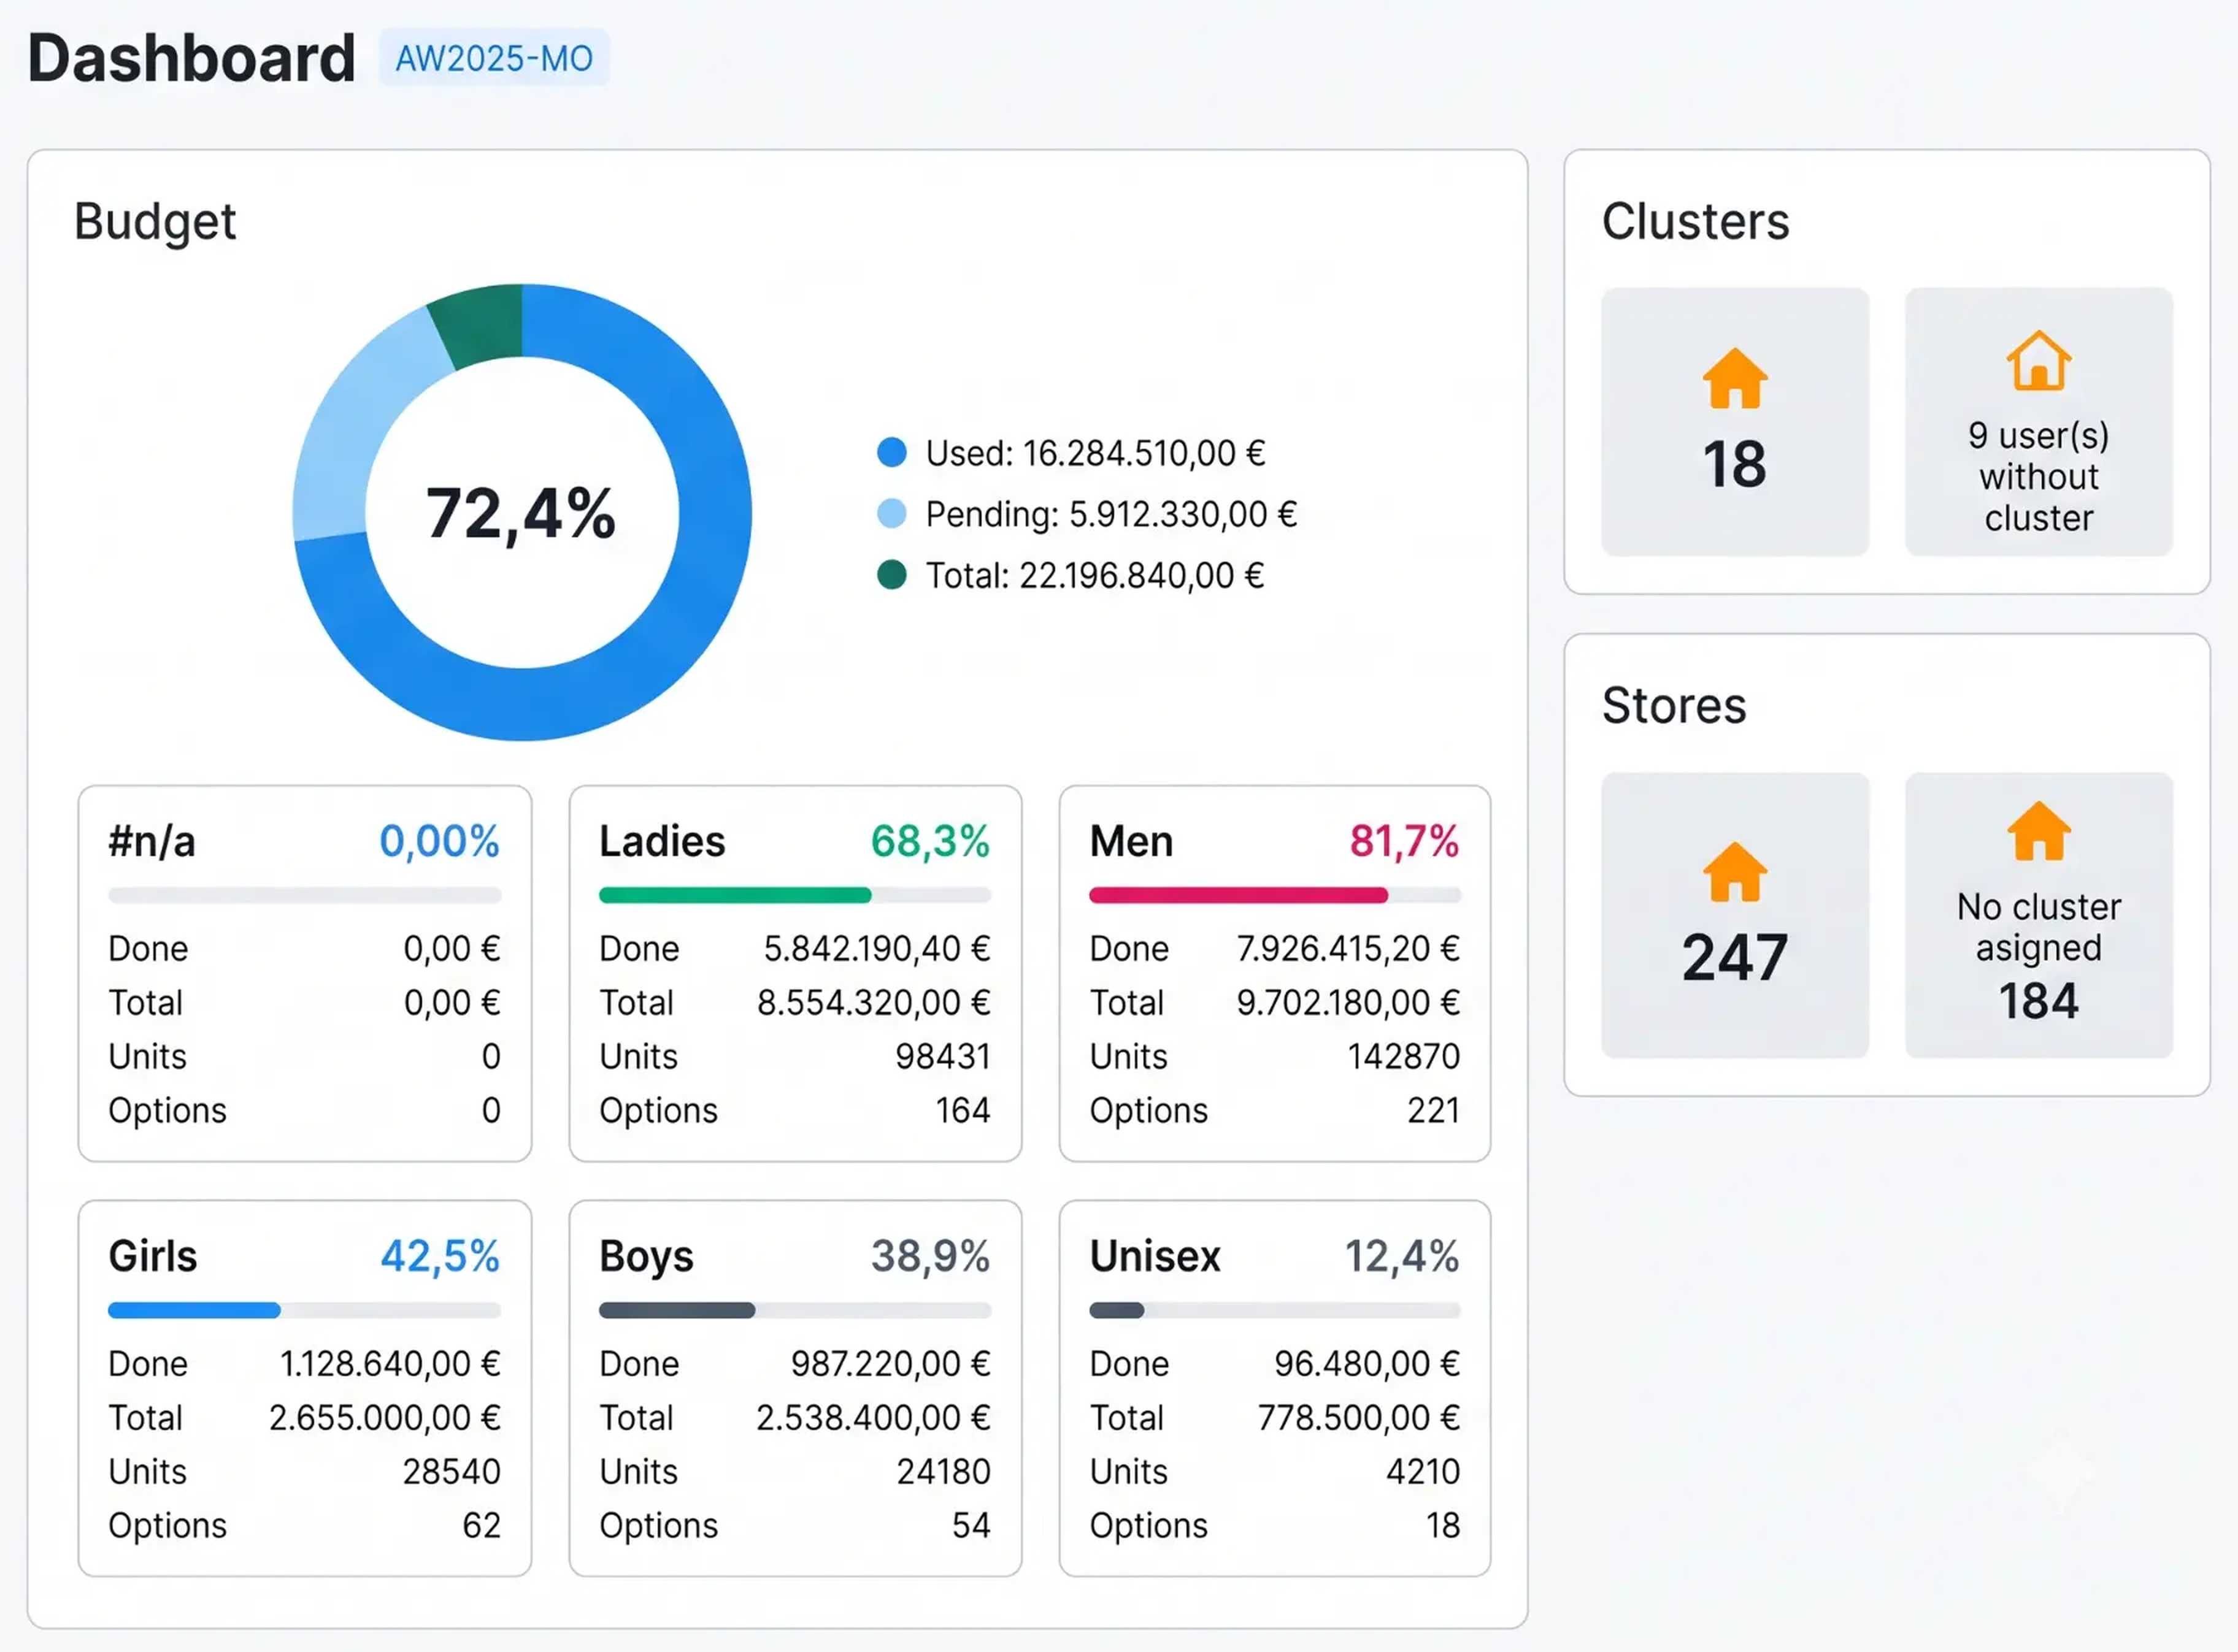
Task: Select the Unisex card title
Action: 1156,1256
